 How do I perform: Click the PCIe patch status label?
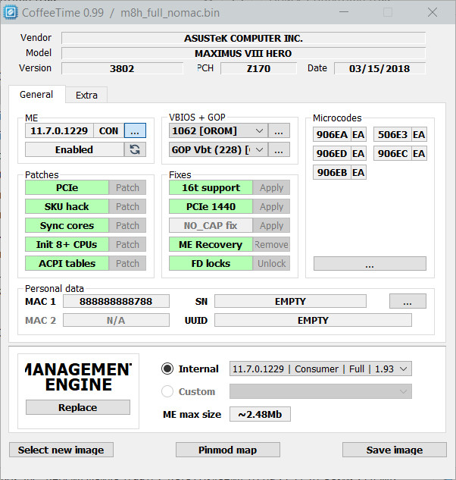67,187
